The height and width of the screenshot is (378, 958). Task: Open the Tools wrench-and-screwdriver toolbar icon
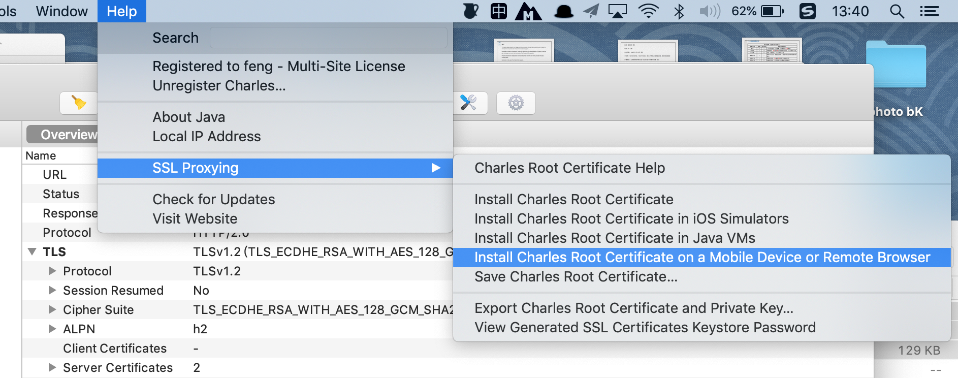[468, 103]
